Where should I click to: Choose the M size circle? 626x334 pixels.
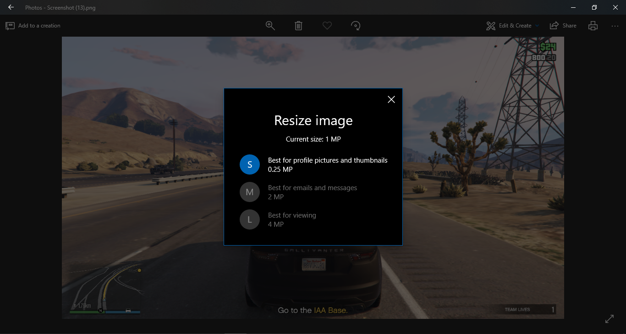(x=250, y=192)
